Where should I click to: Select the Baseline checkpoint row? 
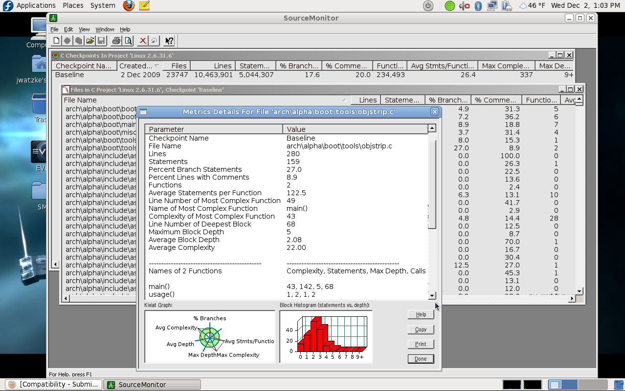click(69, 75)
